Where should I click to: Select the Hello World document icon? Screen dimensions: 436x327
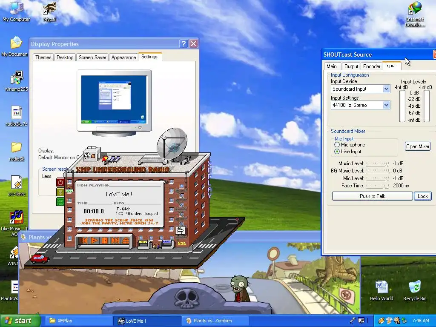pyautogui.click(x=381, y=291)
